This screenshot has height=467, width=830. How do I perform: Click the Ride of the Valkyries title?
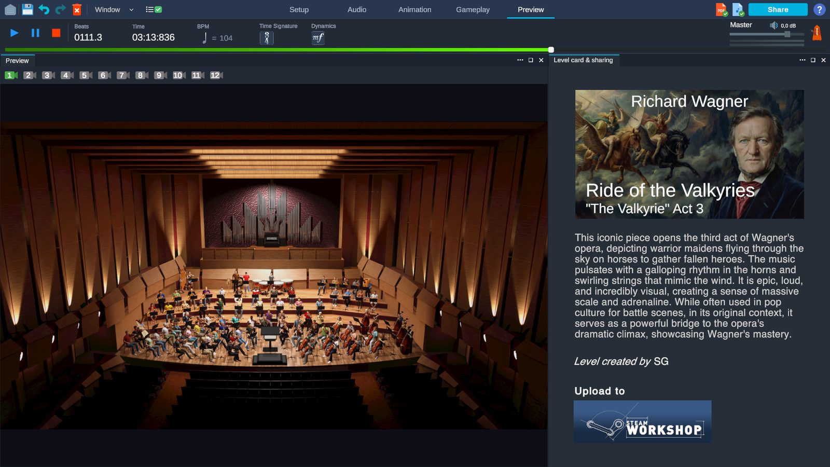point(670,190)
